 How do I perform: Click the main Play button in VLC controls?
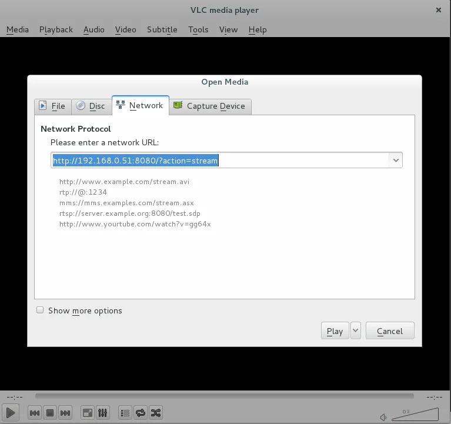pyautogui.click(x=11, y=413)
